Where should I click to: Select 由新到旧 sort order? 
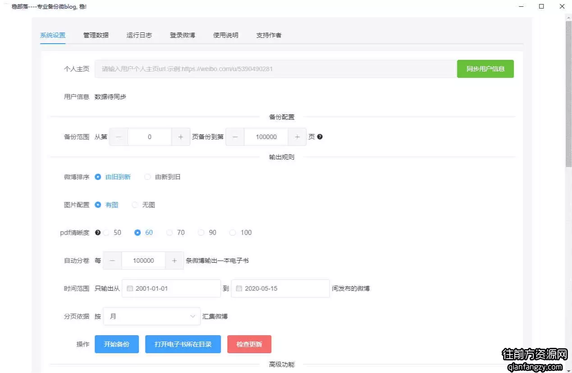point(162,177)
